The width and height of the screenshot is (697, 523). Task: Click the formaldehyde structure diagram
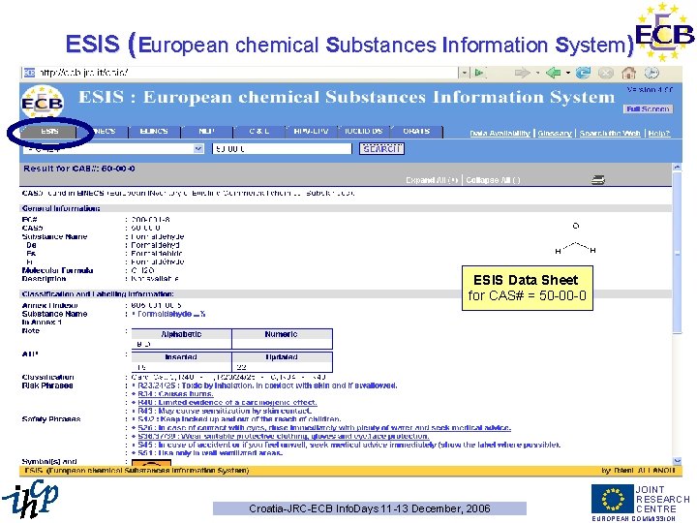click(575, 239)
